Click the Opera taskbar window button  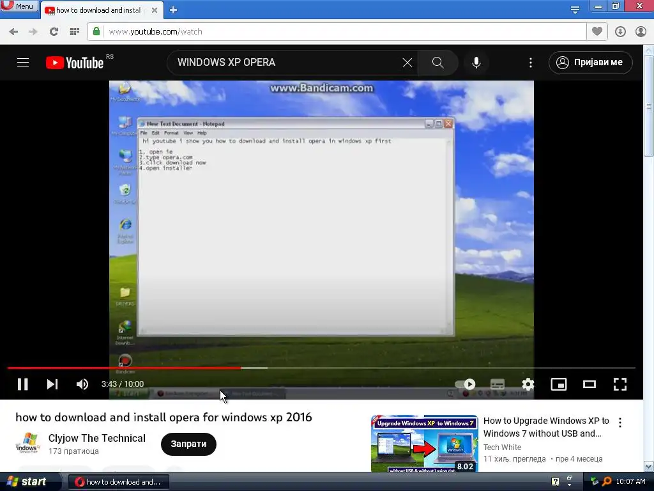point(118,482)
